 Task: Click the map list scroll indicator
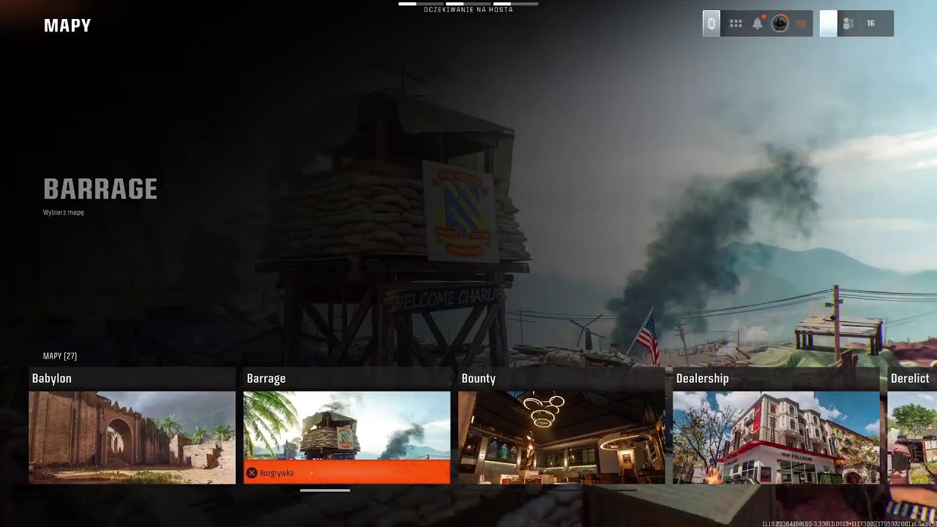pos(325,490)
